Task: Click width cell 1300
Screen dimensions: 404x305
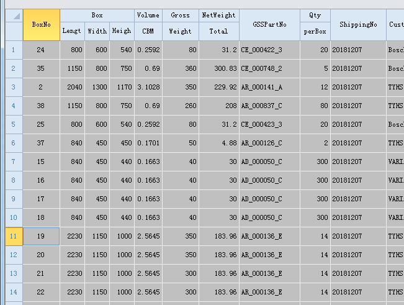Action: pos(97,87)
